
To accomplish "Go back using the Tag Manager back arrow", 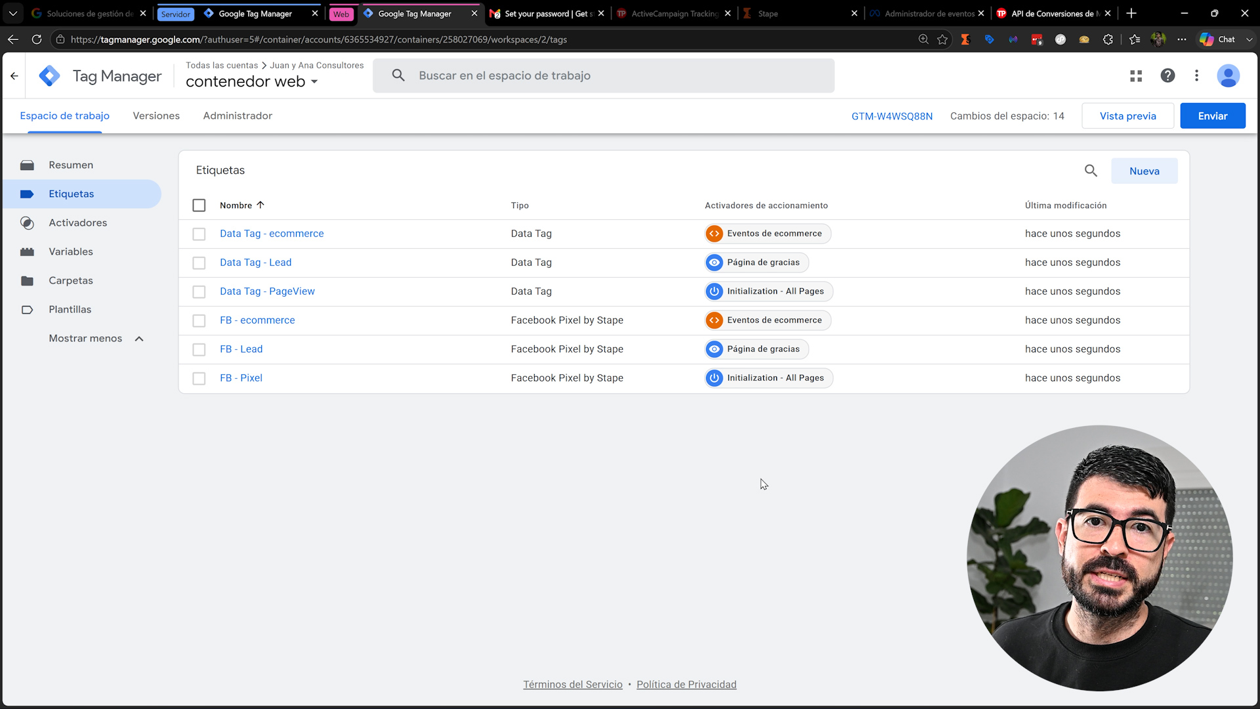I will tap(14, 76).
